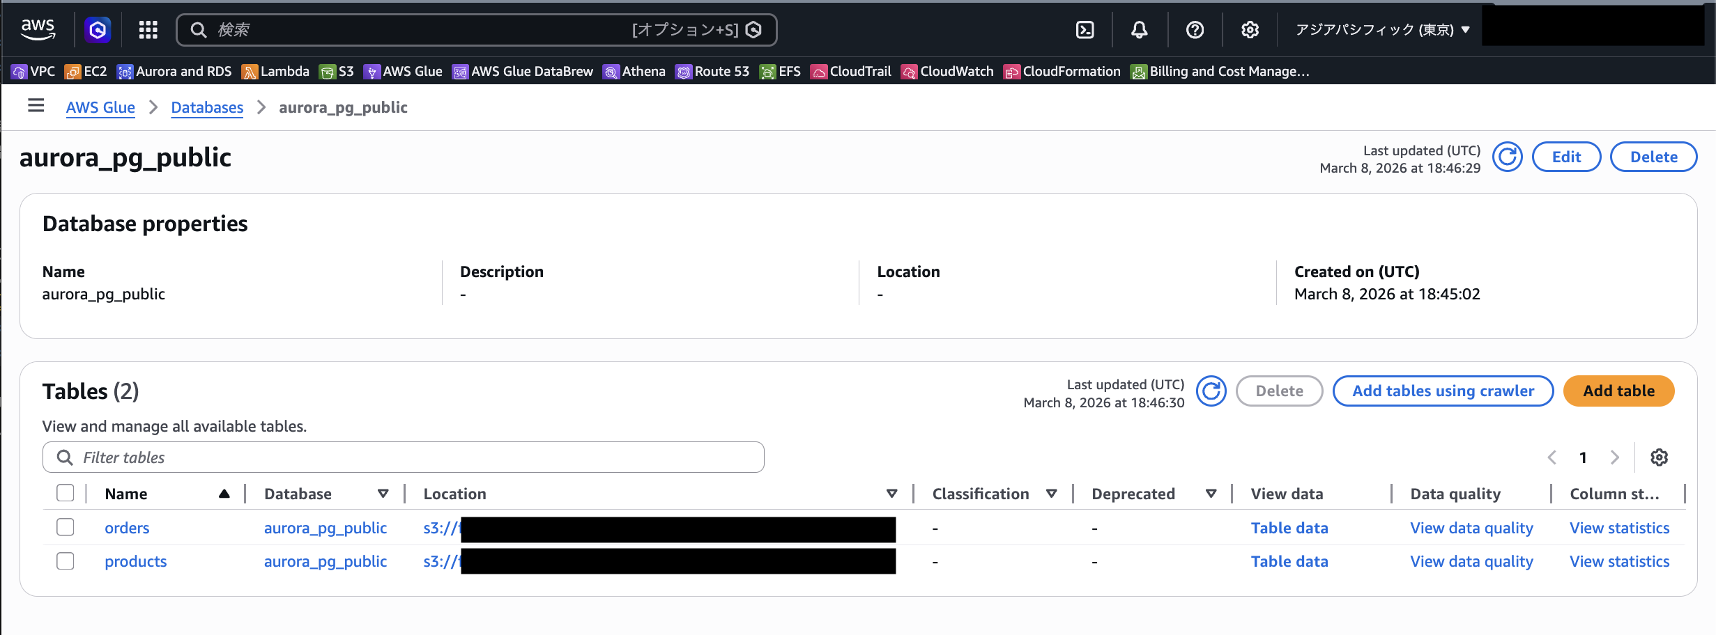Image resolution: width=1716 pixels, height=635 pixels.
Task: Open the notifications bell
Action: [1139, 30]
